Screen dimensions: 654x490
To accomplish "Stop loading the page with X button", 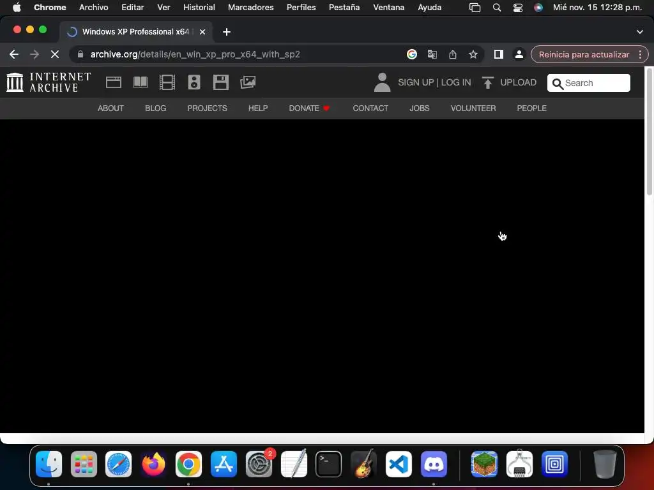I will 55,54.
